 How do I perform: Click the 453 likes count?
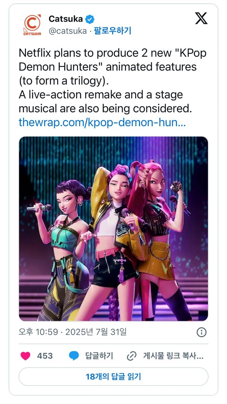coord(45,356)
